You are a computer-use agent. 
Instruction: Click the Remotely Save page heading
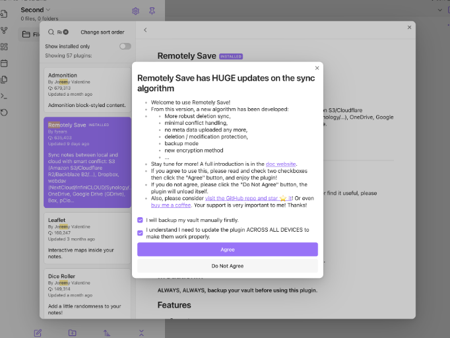[x=187, y=56]
